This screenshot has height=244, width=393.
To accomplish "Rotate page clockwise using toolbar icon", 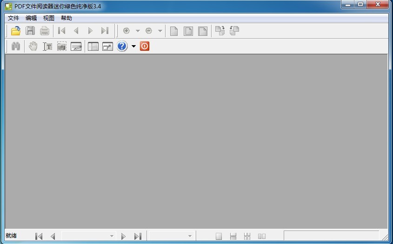I will [220, 31].
